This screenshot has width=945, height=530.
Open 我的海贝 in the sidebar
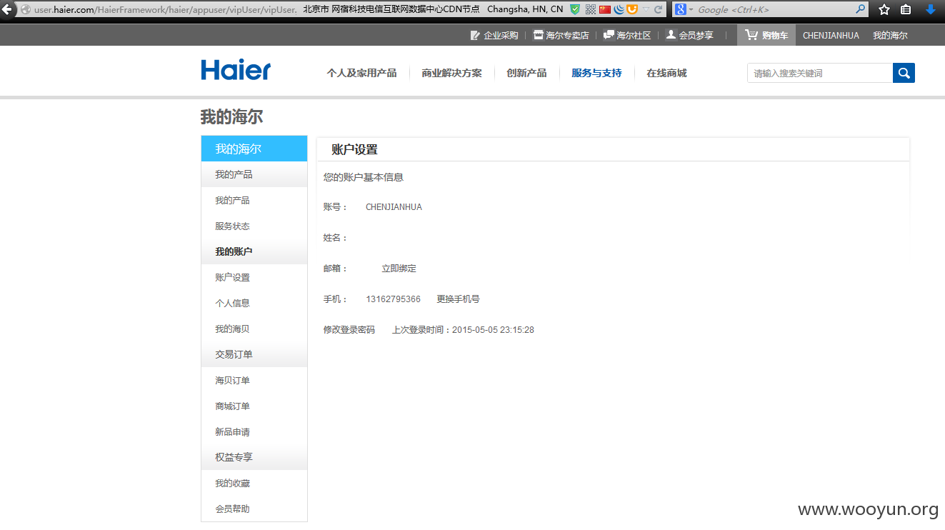(x=232, y=329)
